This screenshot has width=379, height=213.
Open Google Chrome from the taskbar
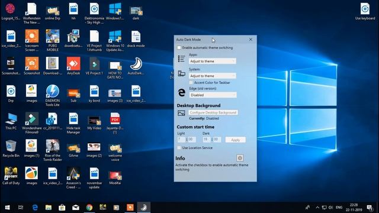tap(89, 208)
